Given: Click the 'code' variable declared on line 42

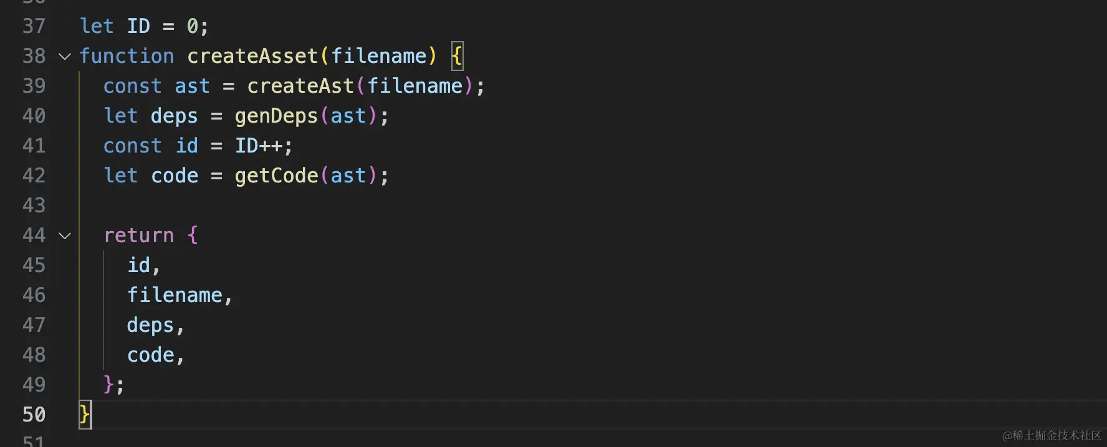Looking at the screenshot, I should [175, 176].
